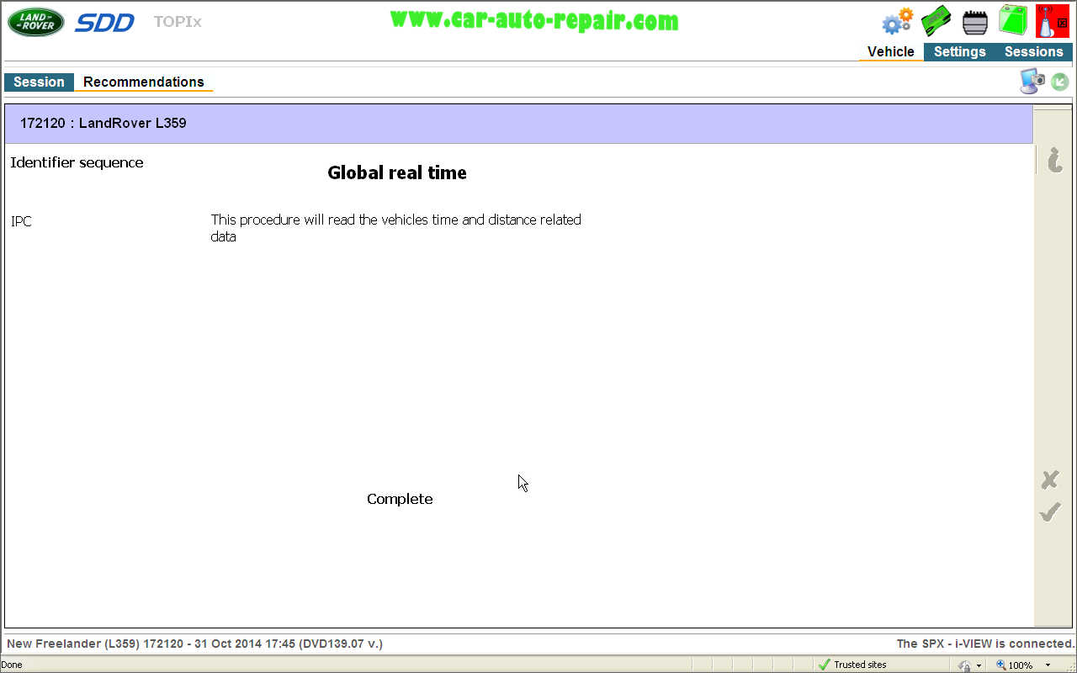Click the green battery status icon
Viewport: 1077px width, 673px height.
coord(1012,21)
